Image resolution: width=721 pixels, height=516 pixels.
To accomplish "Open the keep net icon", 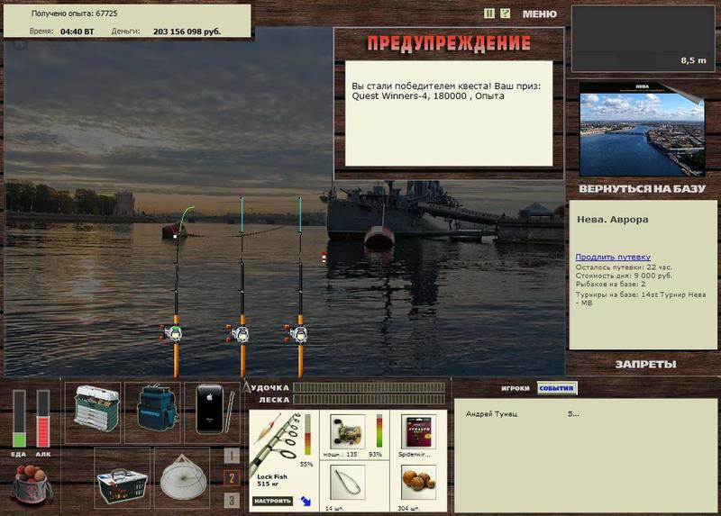I will (182, 478).
